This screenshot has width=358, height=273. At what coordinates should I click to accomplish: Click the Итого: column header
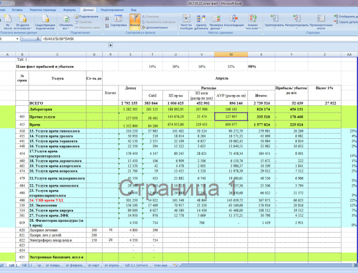pyautogui.click(x=261, y=96)
